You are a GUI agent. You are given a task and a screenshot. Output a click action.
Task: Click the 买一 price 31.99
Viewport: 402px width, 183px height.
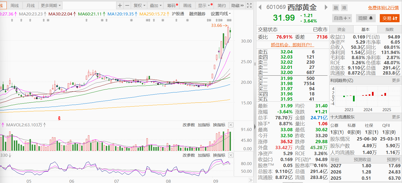tap(286, 78)
